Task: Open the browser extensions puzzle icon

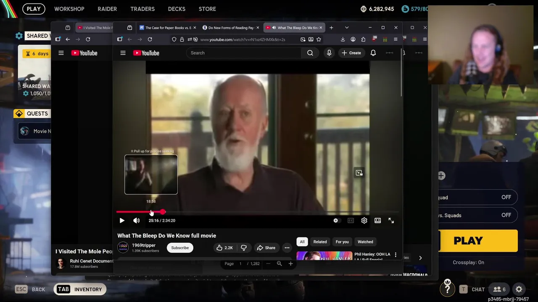Action: (363, 39)
